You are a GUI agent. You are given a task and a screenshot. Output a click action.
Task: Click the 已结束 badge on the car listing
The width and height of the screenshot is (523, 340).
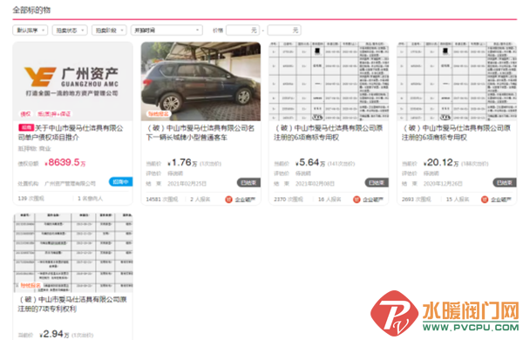click(248, 182)
